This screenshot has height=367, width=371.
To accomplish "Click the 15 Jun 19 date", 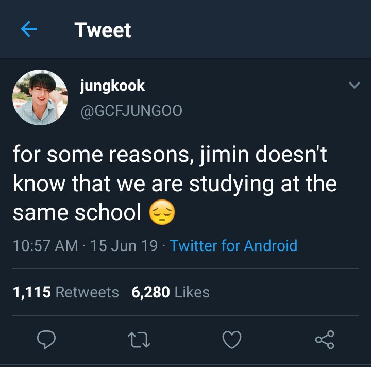I will (x=124, y=245).
